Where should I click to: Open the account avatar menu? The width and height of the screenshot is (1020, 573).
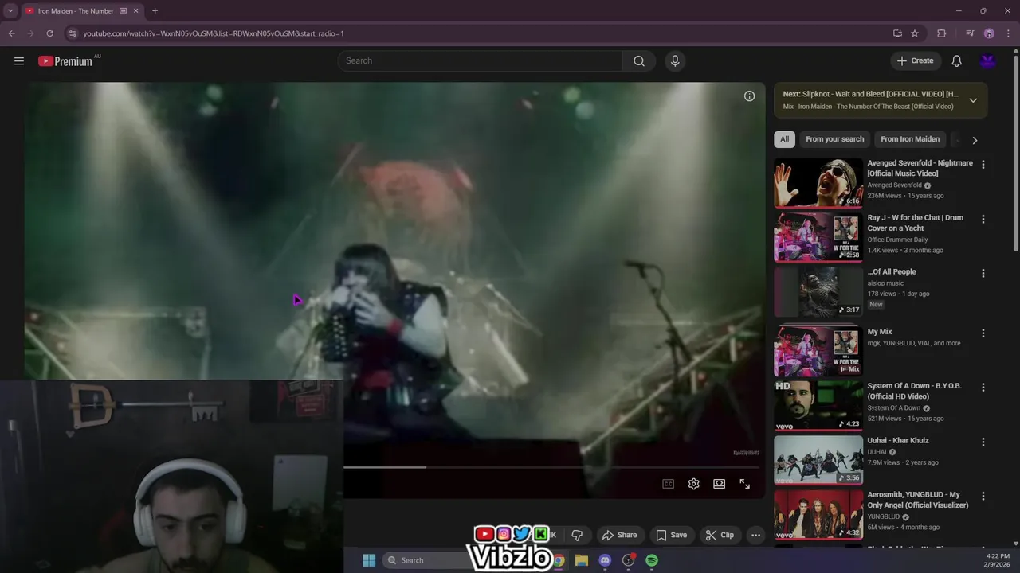click(x=987, y=60)
